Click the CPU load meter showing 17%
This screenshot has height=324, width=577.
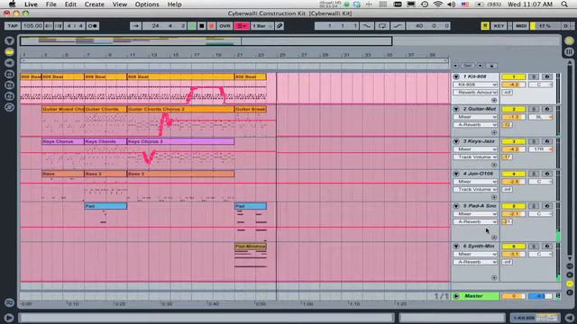tap(545, 26)
